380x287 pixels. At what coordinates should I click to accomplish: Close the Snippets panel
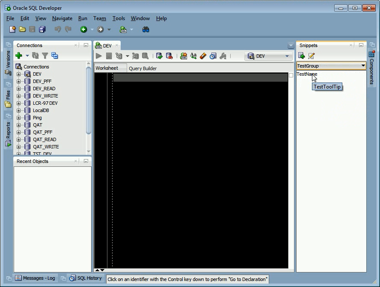[x=350, y=45]
